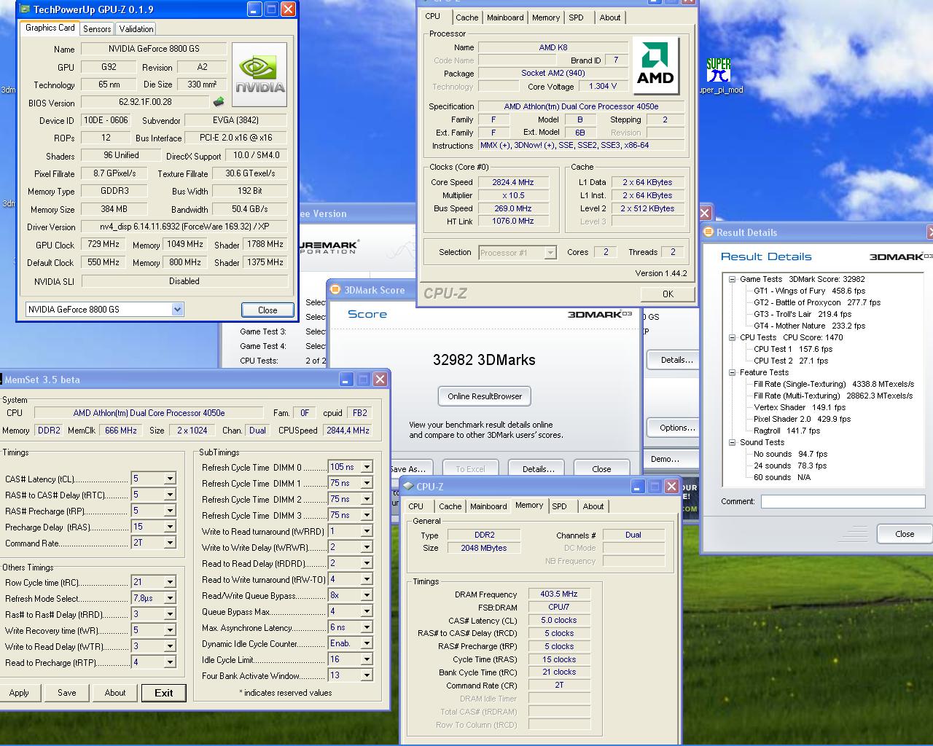Screen dimensions: 933x746
Task: Click Details... in the 3DMark Score window
Action: click(x=538, y=469)
